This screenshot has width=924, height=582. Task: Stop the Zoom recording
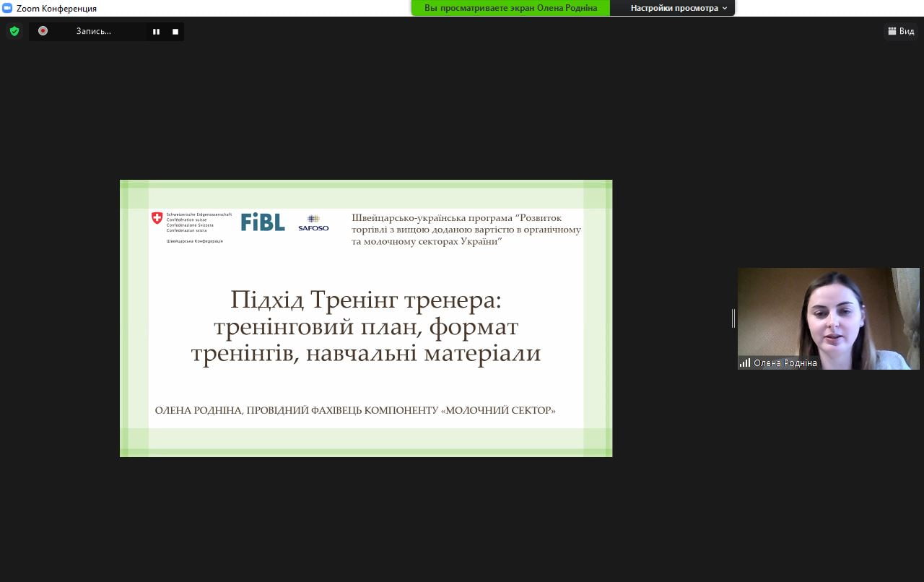point(175,32)
